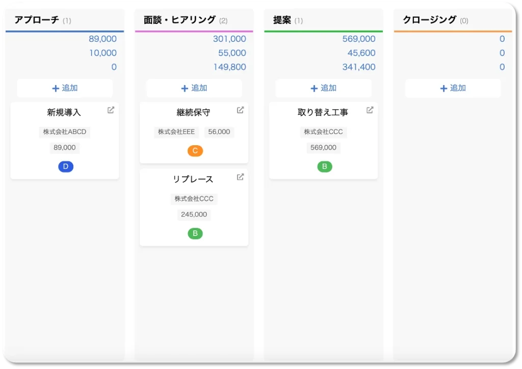Click the 株式会社CCC tag on リプレース
Image resolution: width=522 pixels, height=369 pixels.
point(195,199)
